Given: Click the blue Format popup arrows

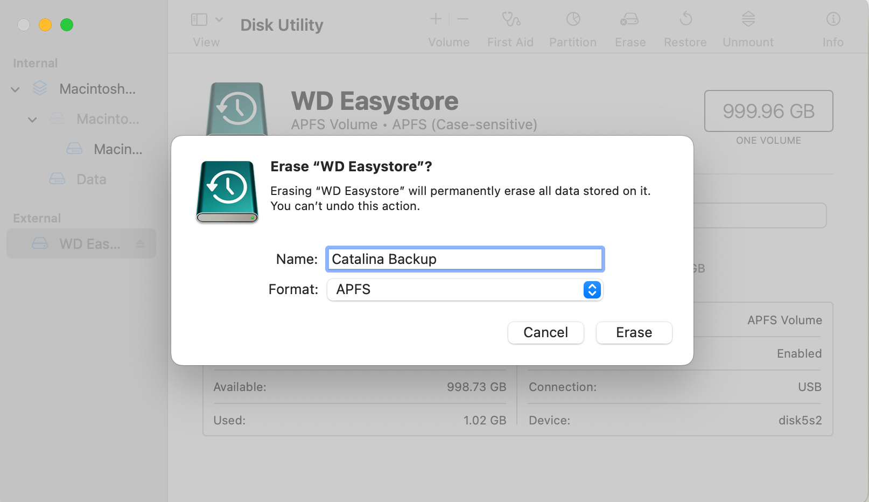Looking at the screenshot, I should [x=591, y=290].
